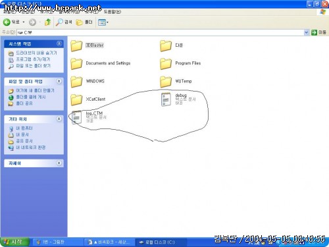Click the Start button on taskbar

point(14,242)
